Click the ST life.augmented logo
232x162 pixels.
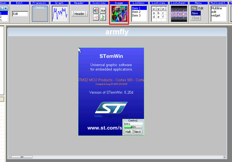click(x=111, y=110)
